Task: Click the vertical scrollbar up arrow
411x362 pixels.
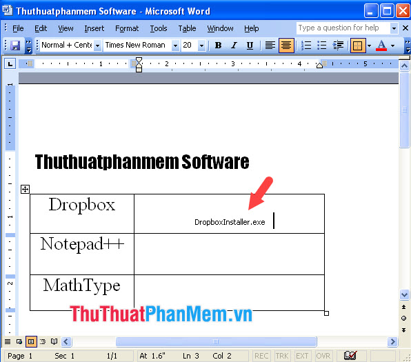Action: [404, 66]
